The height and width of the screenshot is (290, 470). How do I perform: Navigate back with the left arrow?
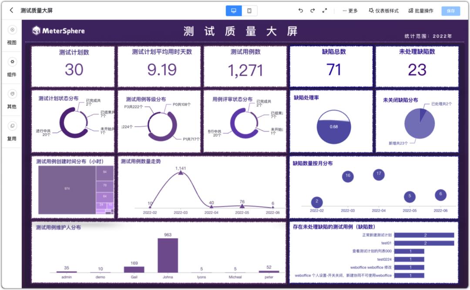[x=10, y=10]
